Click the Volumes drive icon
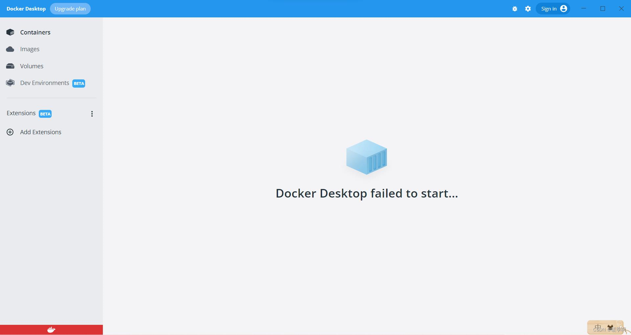 click(10, 66)
